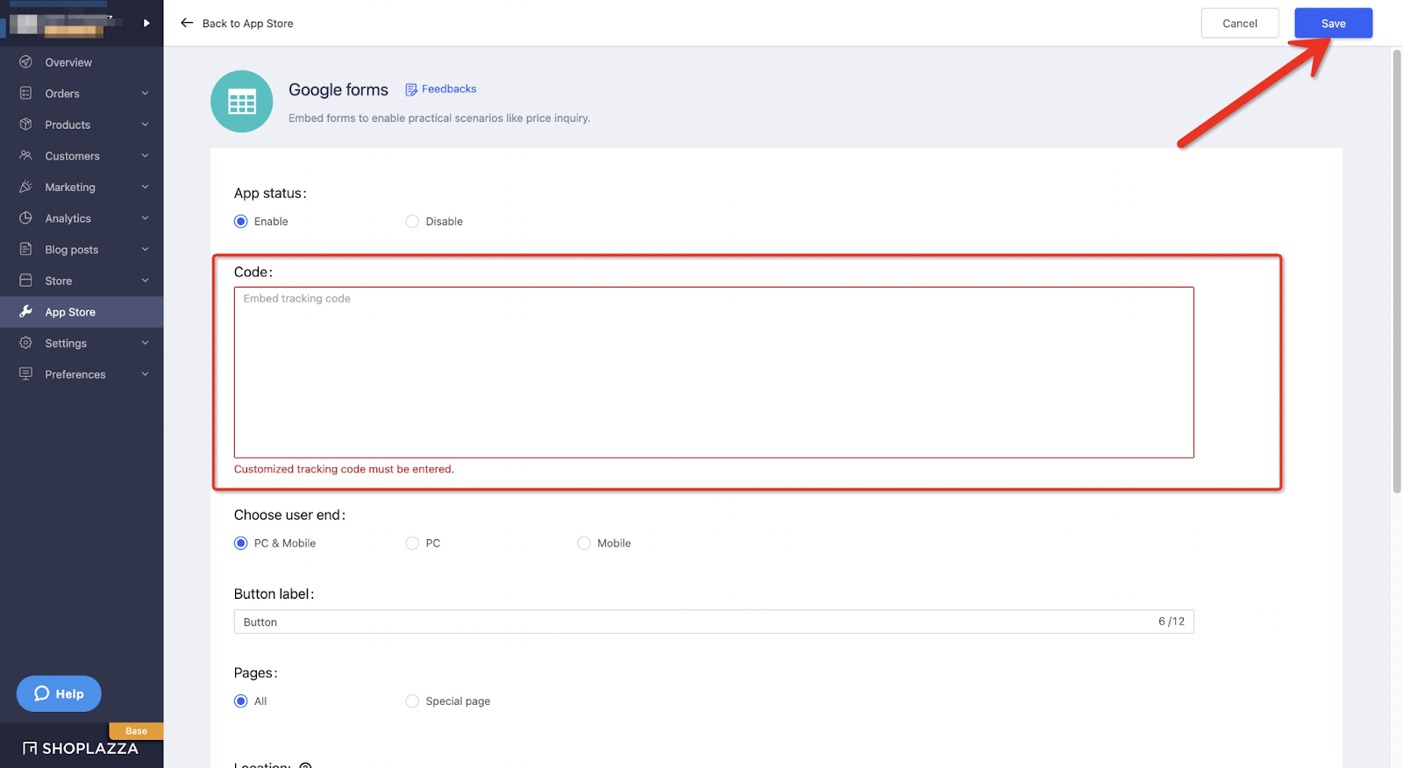This screenshot has width=1403, height=768.
Task: Expand the Analytics submenu chevron
Action: [x=146, y=217]
